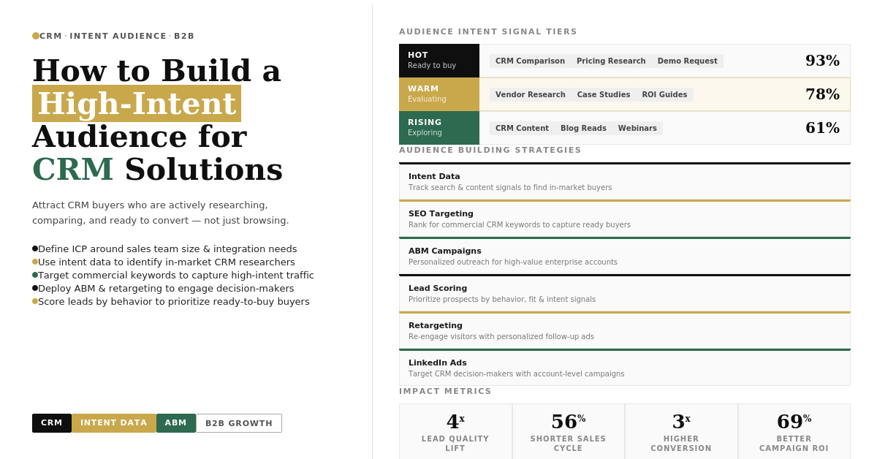Click the green ABM tag
Screen dimensions: 877x459
pyautogui.click(x=175, y=423)
